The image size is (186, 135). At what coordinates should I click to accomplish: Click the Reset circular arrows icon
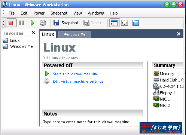click(x=43, y=23)
